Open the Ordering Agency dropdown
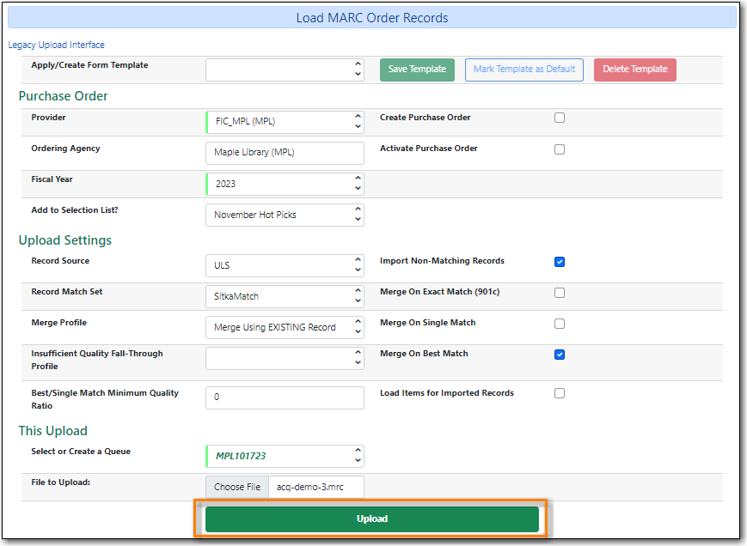Image resolution: width=747 pixels, height=546 pixels. (x=284, y=153)
